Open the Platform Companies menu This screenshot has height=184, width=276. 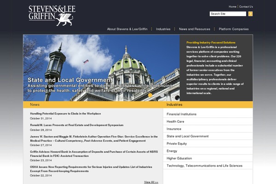point(234,29)
